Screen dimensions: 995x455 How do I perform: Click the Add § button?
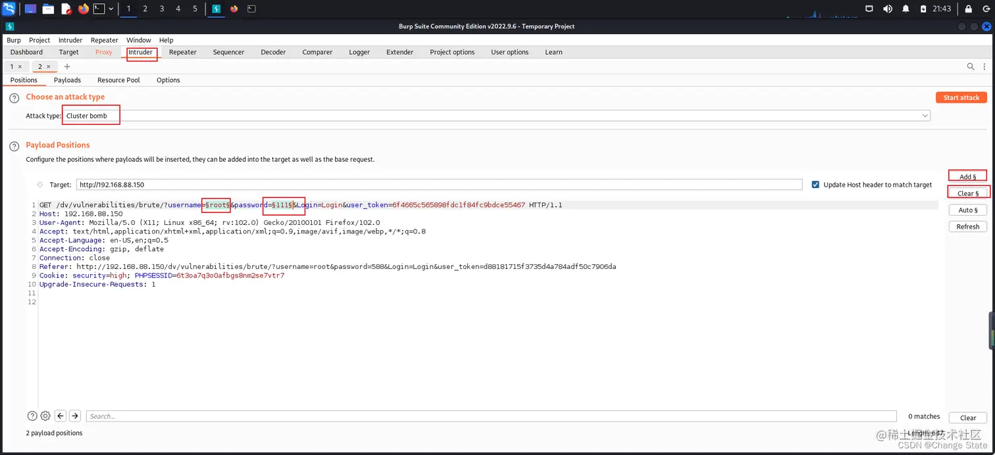[x=968, y=176]
